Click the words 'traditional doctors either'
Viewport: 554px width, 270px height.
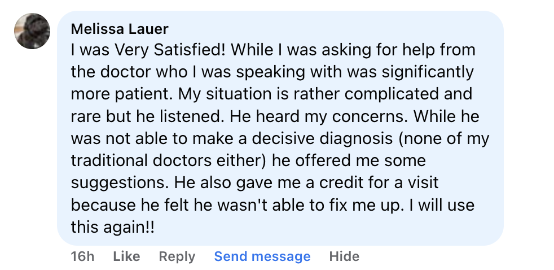(167, 160)
